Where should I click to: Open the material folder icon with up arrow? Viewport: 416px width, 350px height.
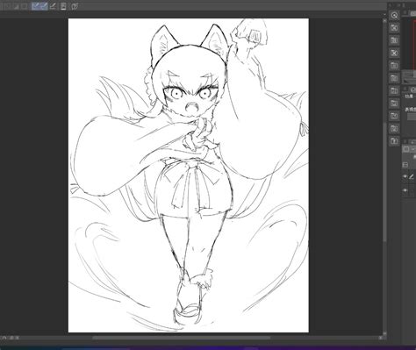pos(394,141)
